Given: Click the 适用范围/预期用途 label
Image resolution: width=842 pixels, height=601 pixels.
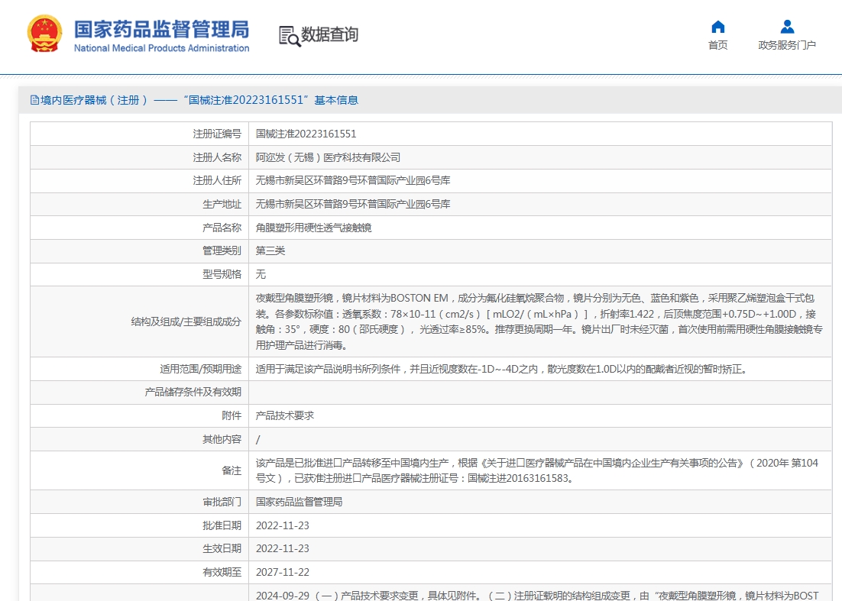Looking at the screenshot, I should pos(200,369).
